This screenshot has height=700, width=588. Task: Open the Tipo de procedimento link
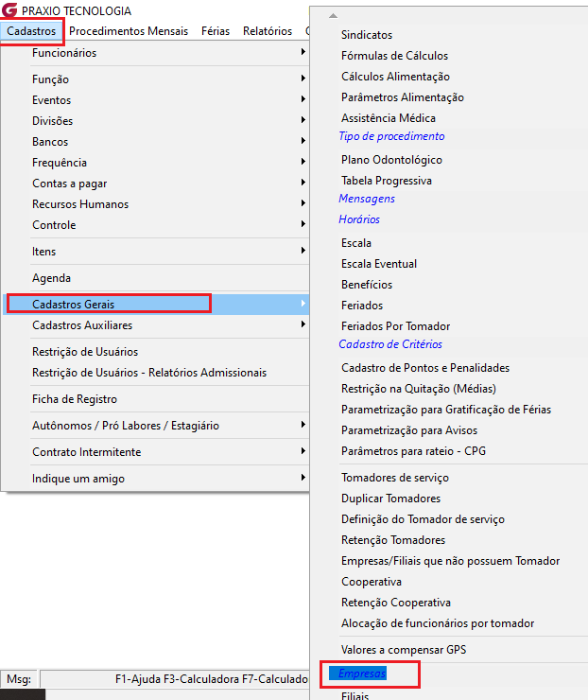click(391, 136)
